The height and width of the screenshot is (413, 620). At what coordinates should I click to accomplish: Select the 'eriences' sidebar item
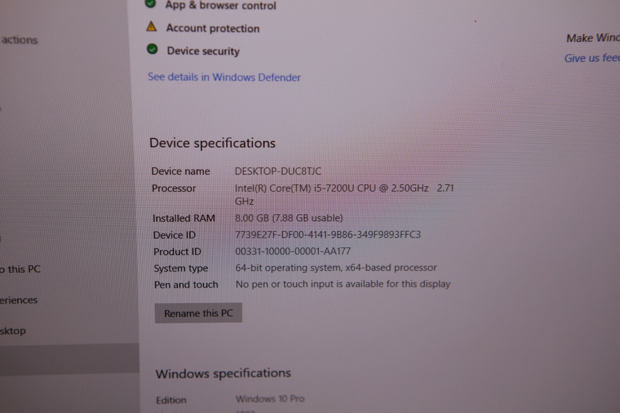tap(19, 300)
